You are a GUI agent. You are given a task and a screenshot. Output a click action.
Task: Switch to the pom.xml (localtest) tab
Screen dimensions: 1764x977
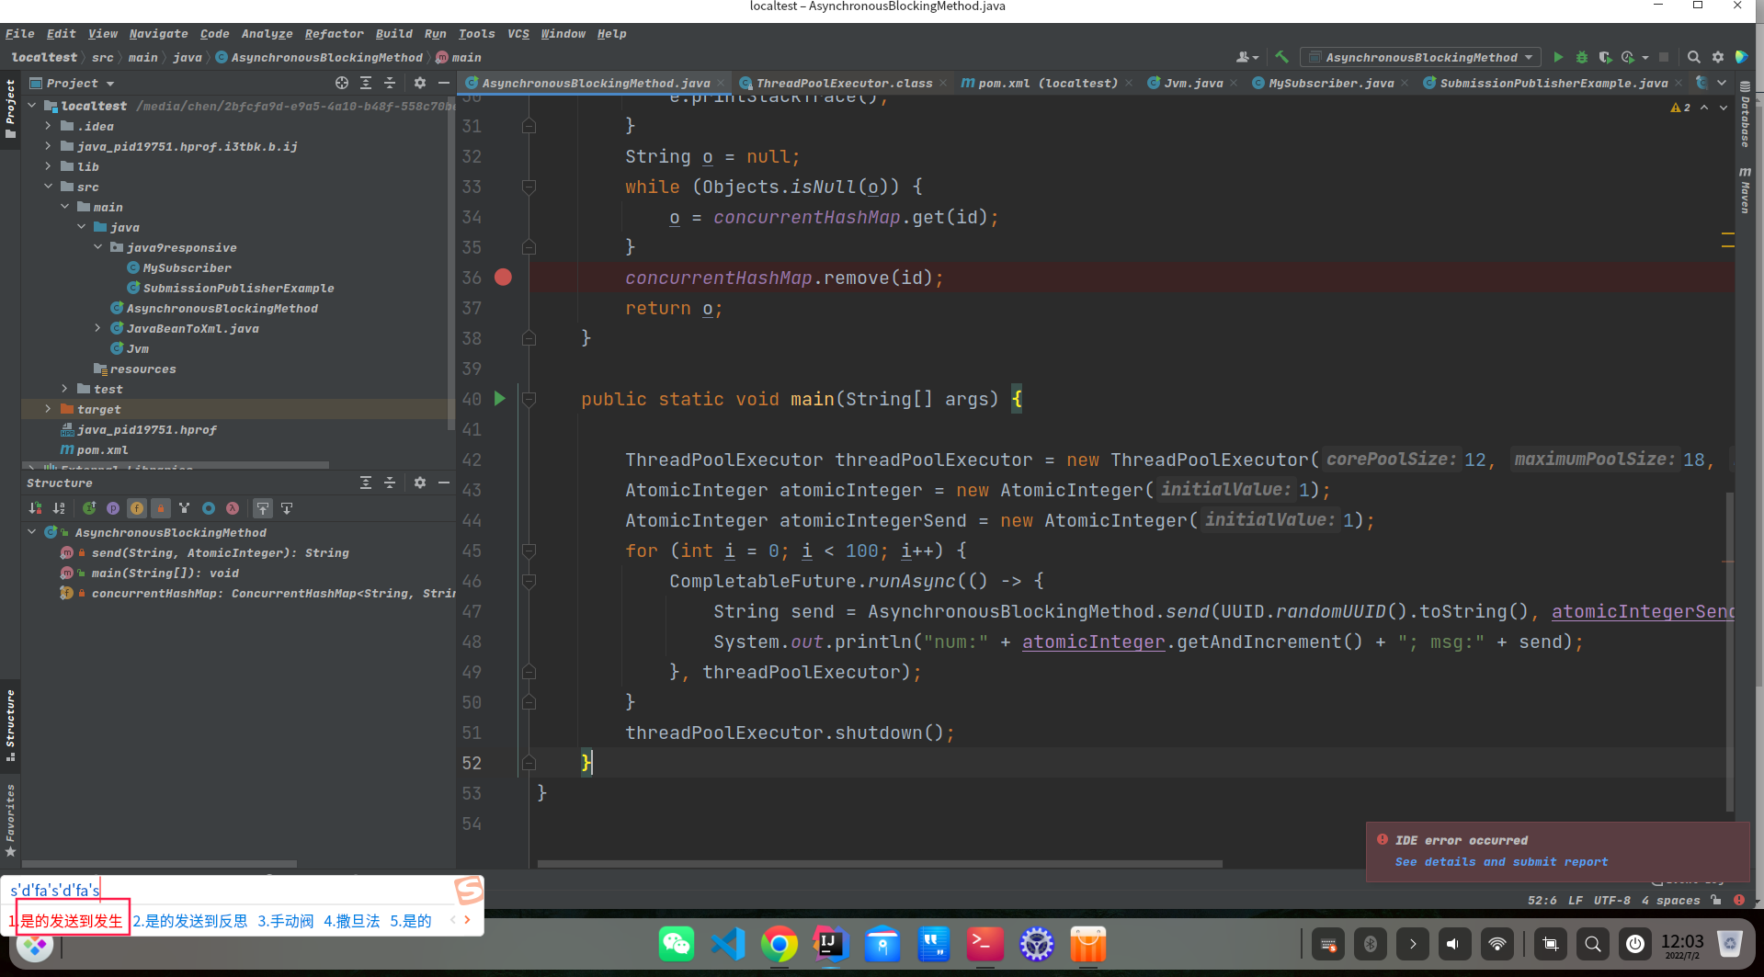tap(1047, 83)
